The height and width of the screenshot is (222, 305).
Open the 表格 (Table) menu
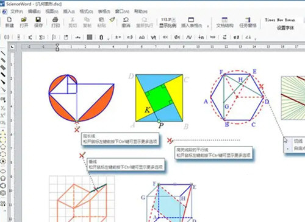click(x=104, y=12)
